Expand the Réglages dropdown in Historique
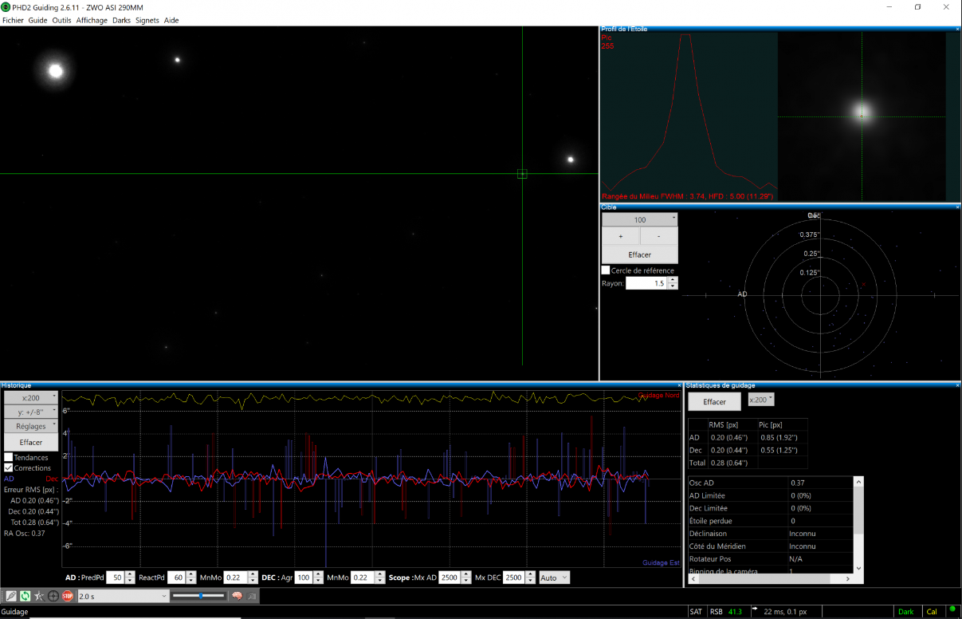 31,427
